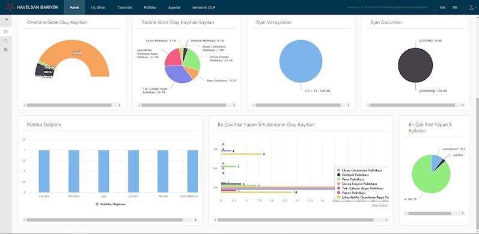Switch language to EN
This screenshot has width=479, height=234.
click(443, 7)
